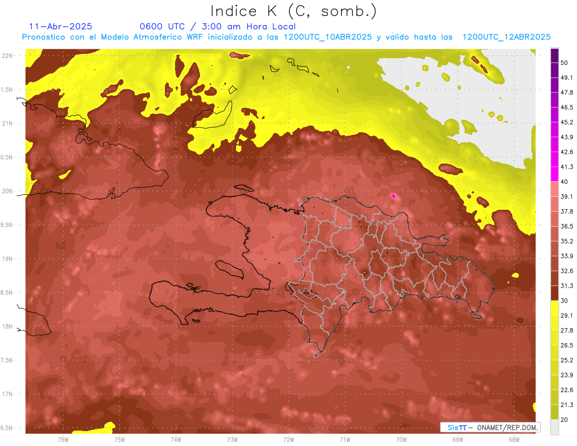Pick the gray swatch below the 20 value

pos(554,427)
